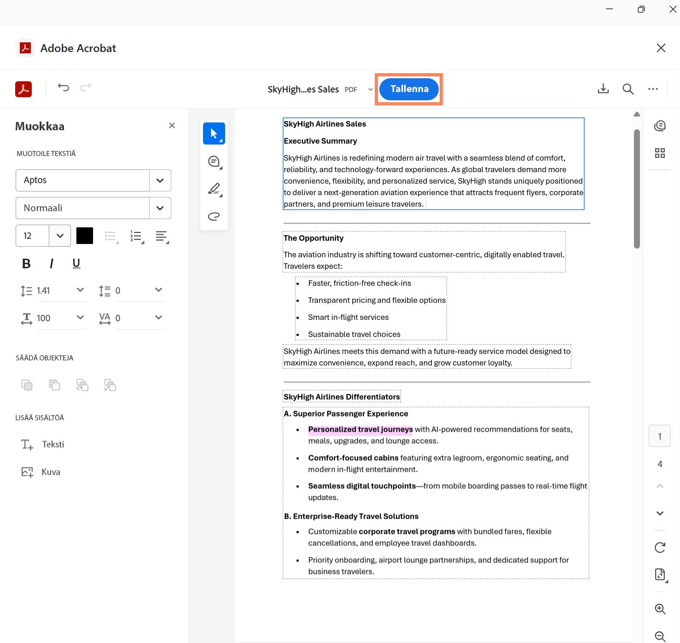Click the total page count 4
680x643 pixels.
coord(660,464)
